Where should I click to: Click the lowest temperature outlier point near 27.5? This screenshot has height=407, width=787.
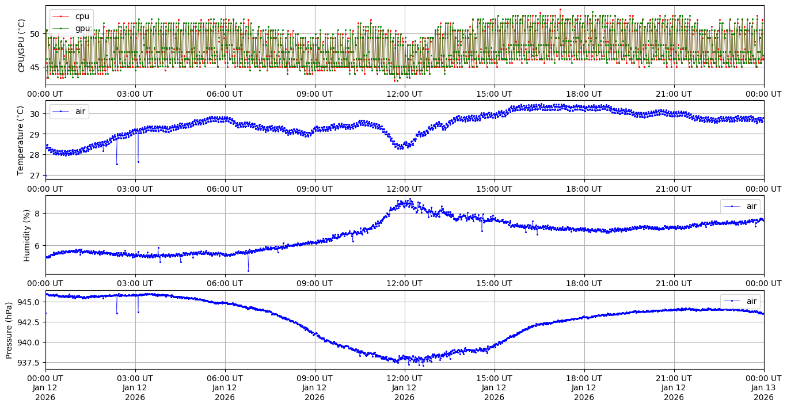tap(117, 164)
